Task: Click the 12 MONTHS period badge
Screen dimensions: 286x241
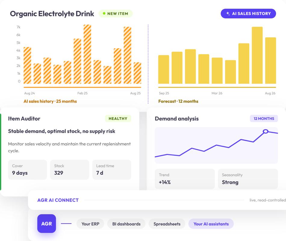Action: [264, 118]
